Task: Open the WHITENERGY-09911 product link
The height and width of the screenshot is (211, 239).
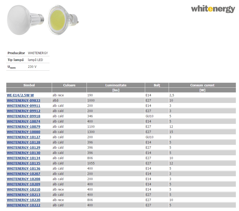Action: (x=24, y=106)
